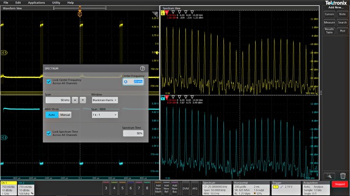Image resolution: width=350 pixels, height=196 pixels.
Task: Select the C2 channel waveform handle
Action: (4, 137)
